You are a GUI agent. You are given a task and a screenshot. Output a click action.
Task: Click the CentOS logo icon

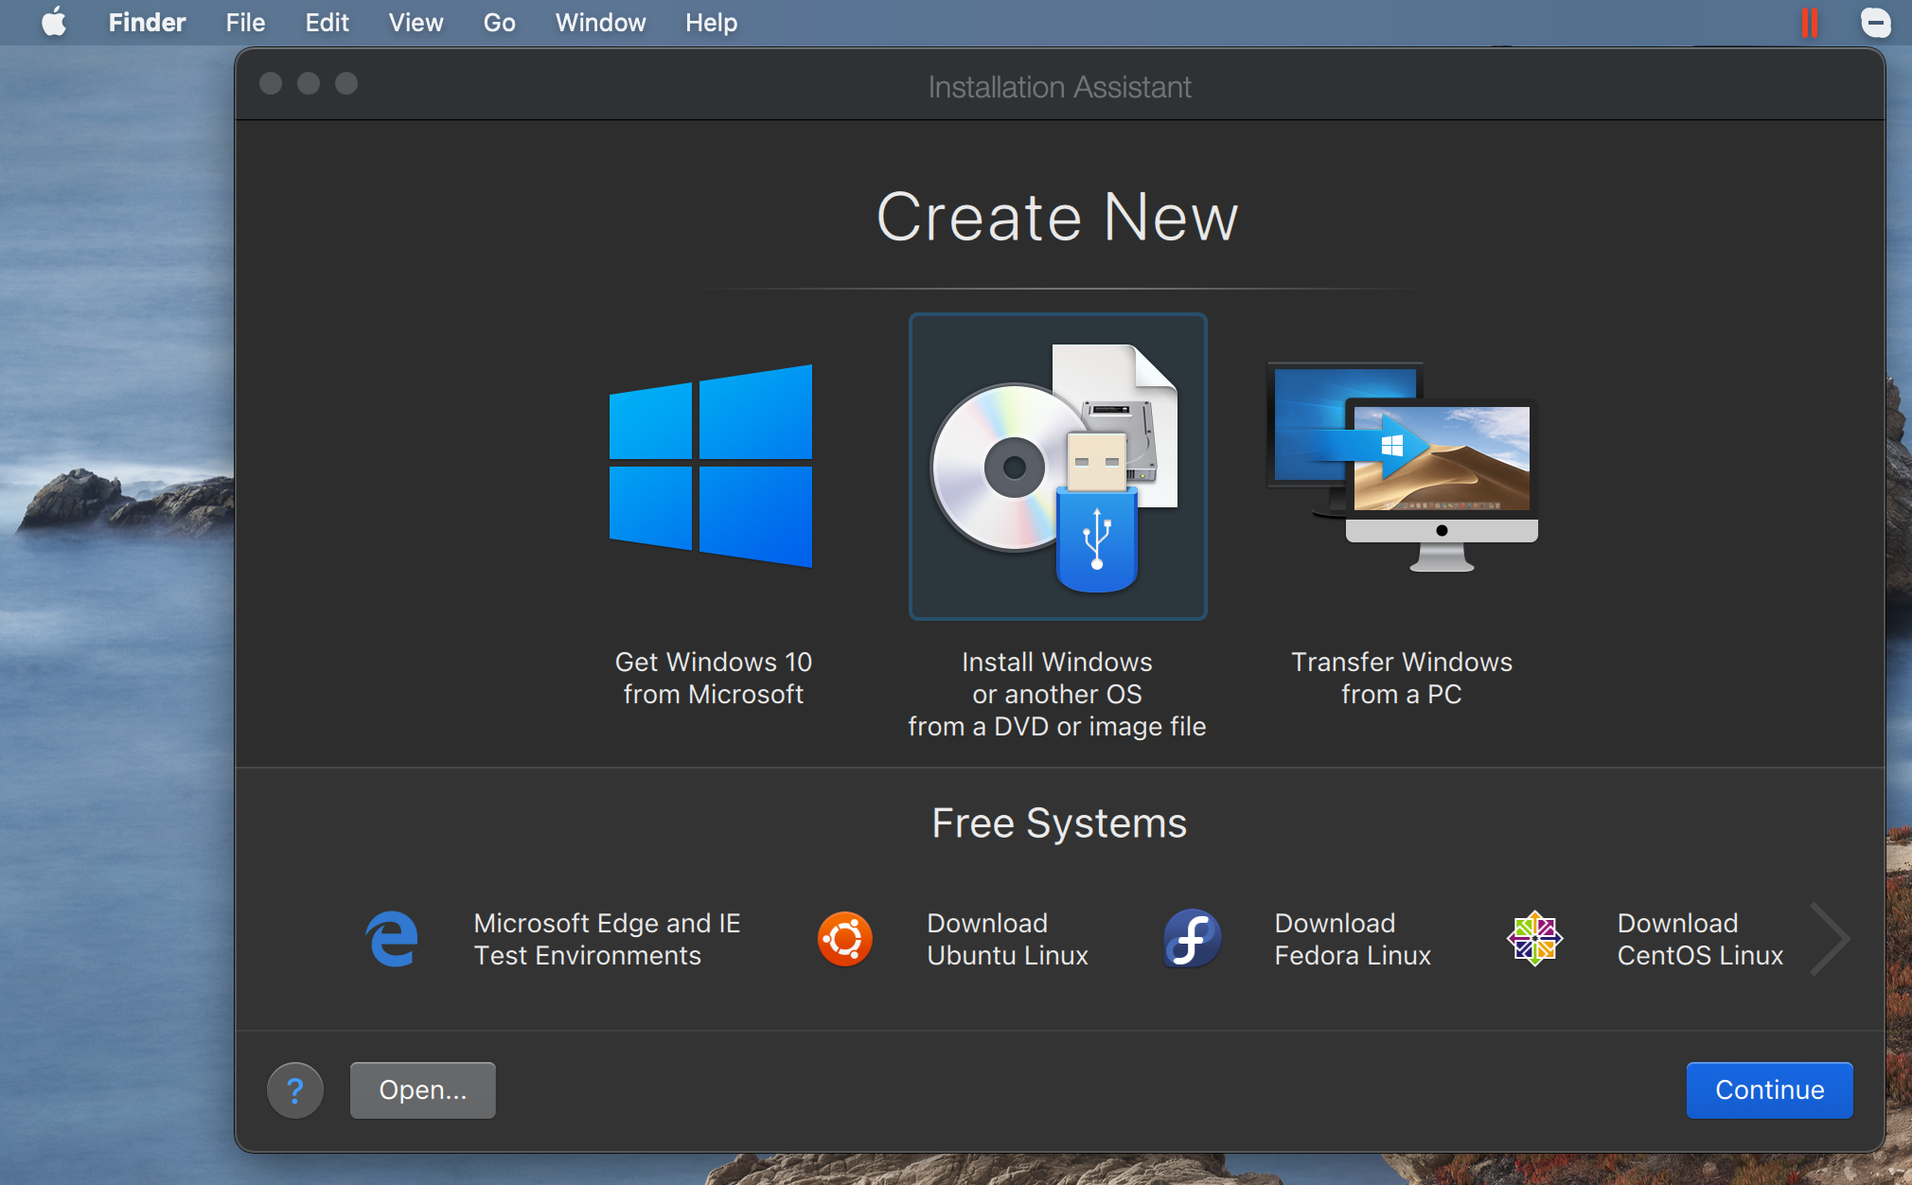tap(1534, 939)
